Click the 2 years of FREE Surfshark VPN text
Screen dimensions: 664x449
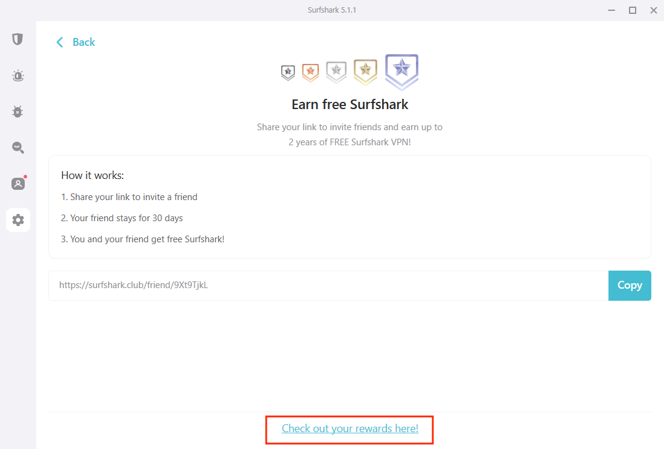pos(350,142)
